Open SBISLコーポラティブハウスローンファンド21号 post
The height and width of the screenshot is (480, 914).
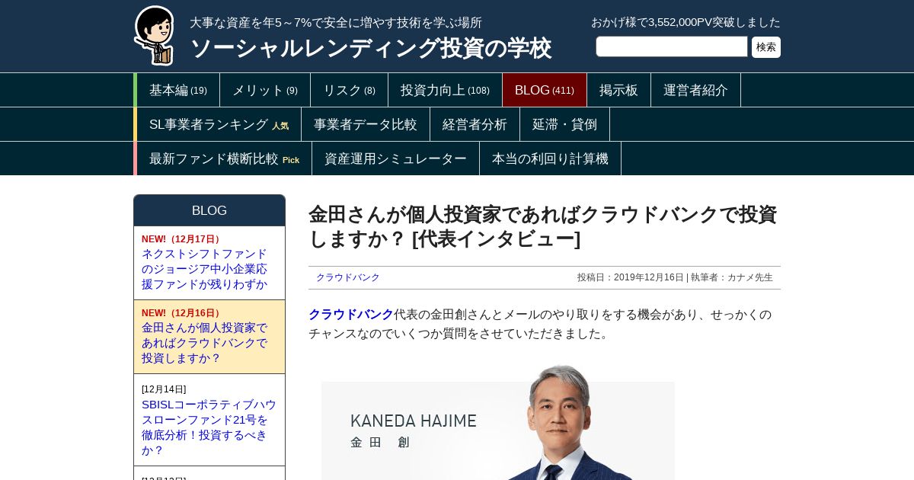pos(209,420)
